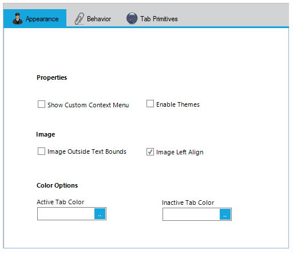The width and height of the screenshot is (293, 253).
Task: Check the Enable Themes checkbox
Action: coord(150,104)
